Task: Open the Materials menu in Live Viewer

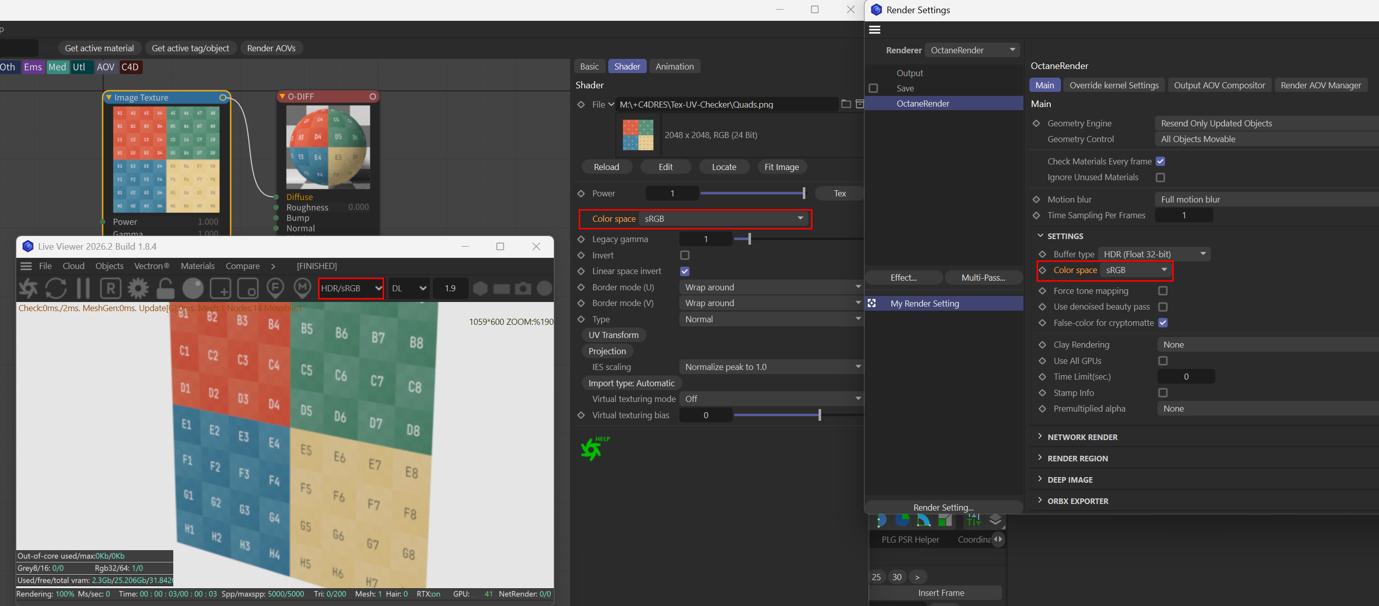Action: [198, 266]
